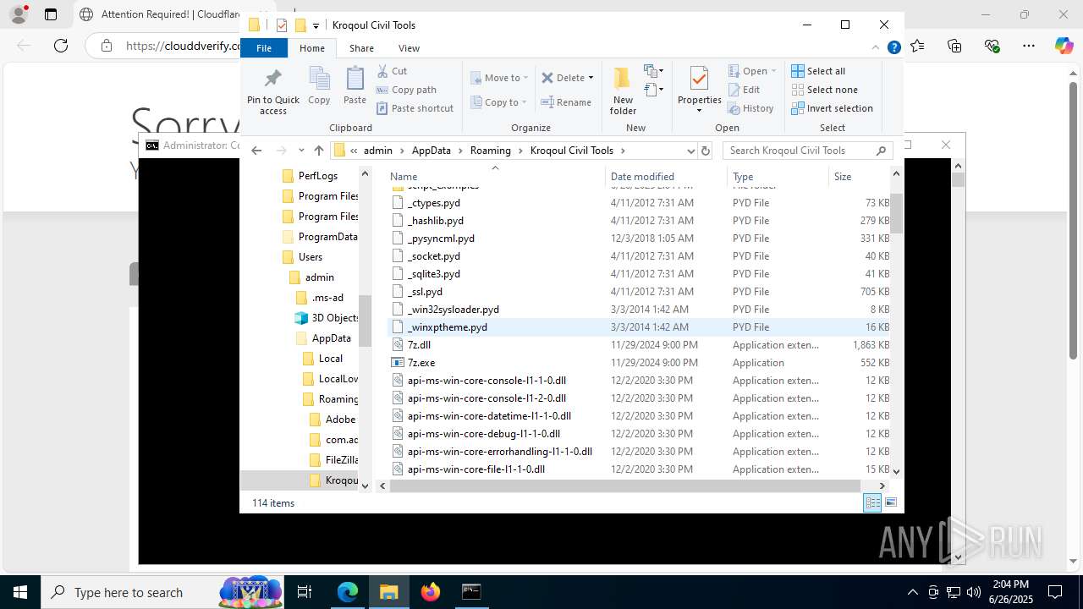Click Roaming in address breadcrumb
1083x609 pixels.
click(491, 151)
